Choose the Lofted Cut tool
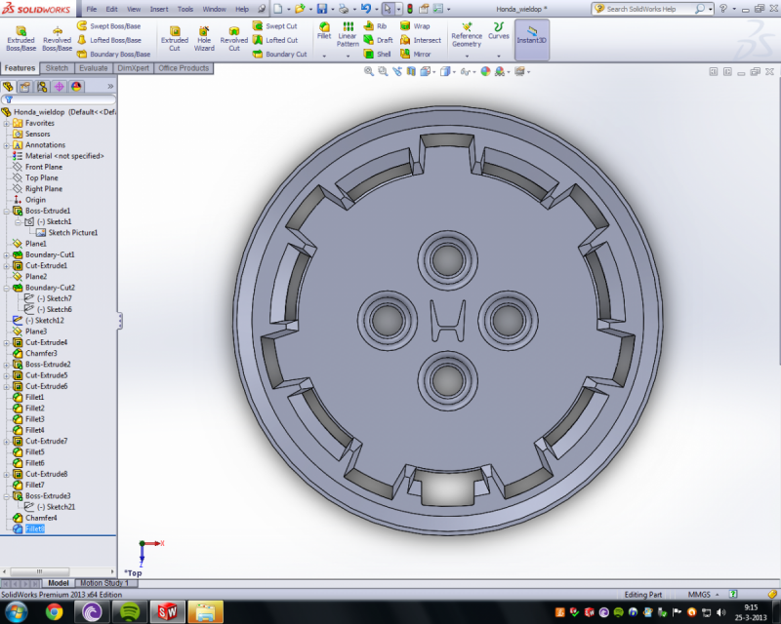Image resolution: width=781 pixels, height=624 pixels. point(275,40)
